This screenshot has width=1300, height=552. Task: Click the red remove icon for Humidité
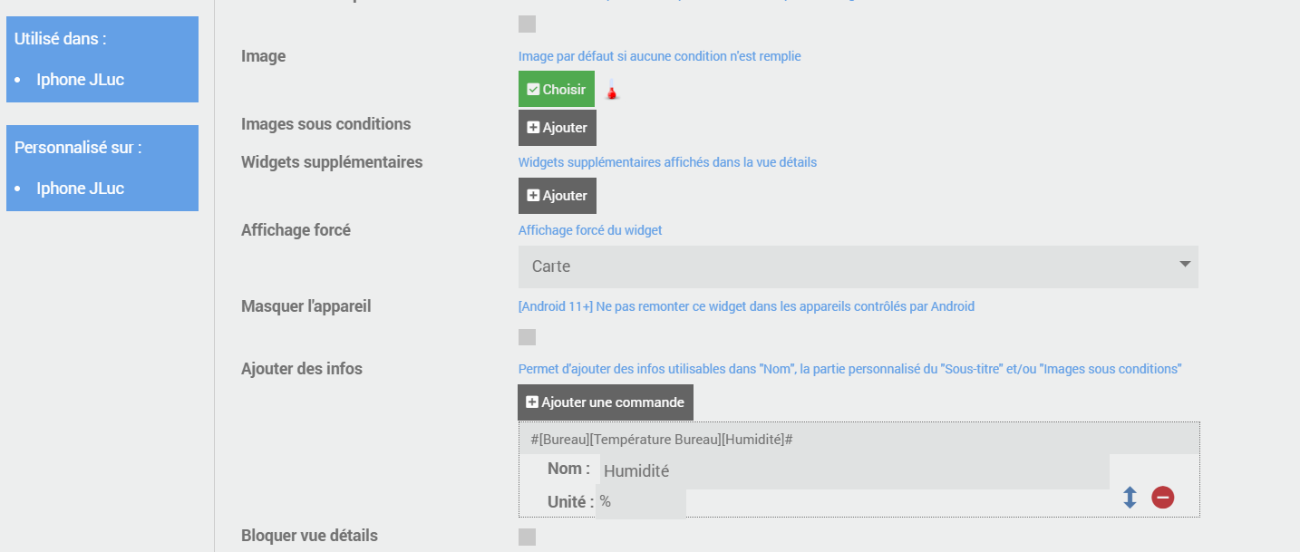(1162, 498)
